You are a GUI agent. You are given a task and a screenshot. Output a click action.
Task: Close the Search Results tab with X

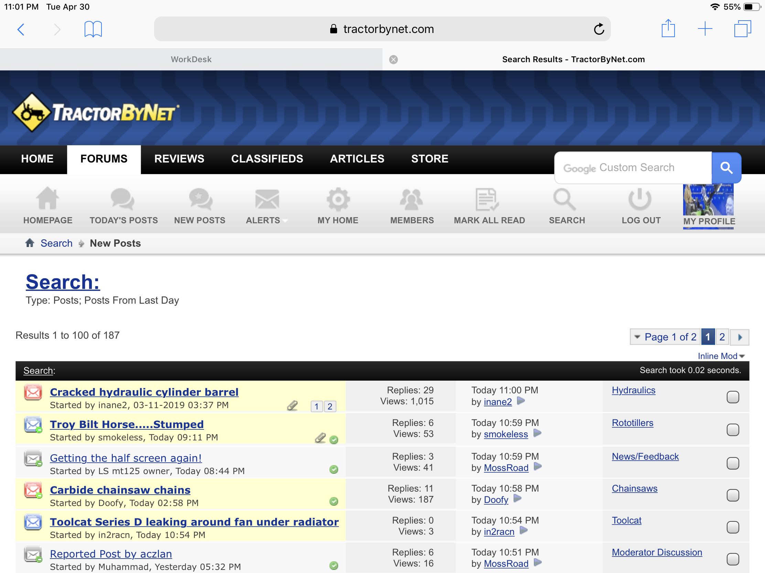pos(393,59)
